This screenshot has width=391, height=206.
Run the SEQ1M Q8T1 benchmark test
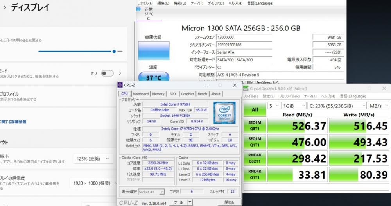click(x=255, y=125)
